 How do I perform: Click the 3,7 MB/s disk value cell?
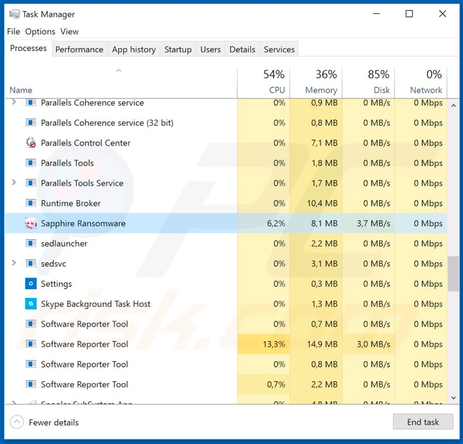[x=368, y=223]
